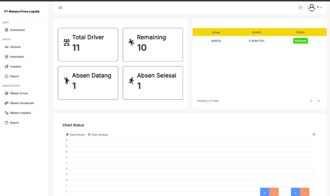Viewport: 330px width, 196px height.
Task: Toggle the orange Total Vehicles legend swatch
Action: [89, 135]
